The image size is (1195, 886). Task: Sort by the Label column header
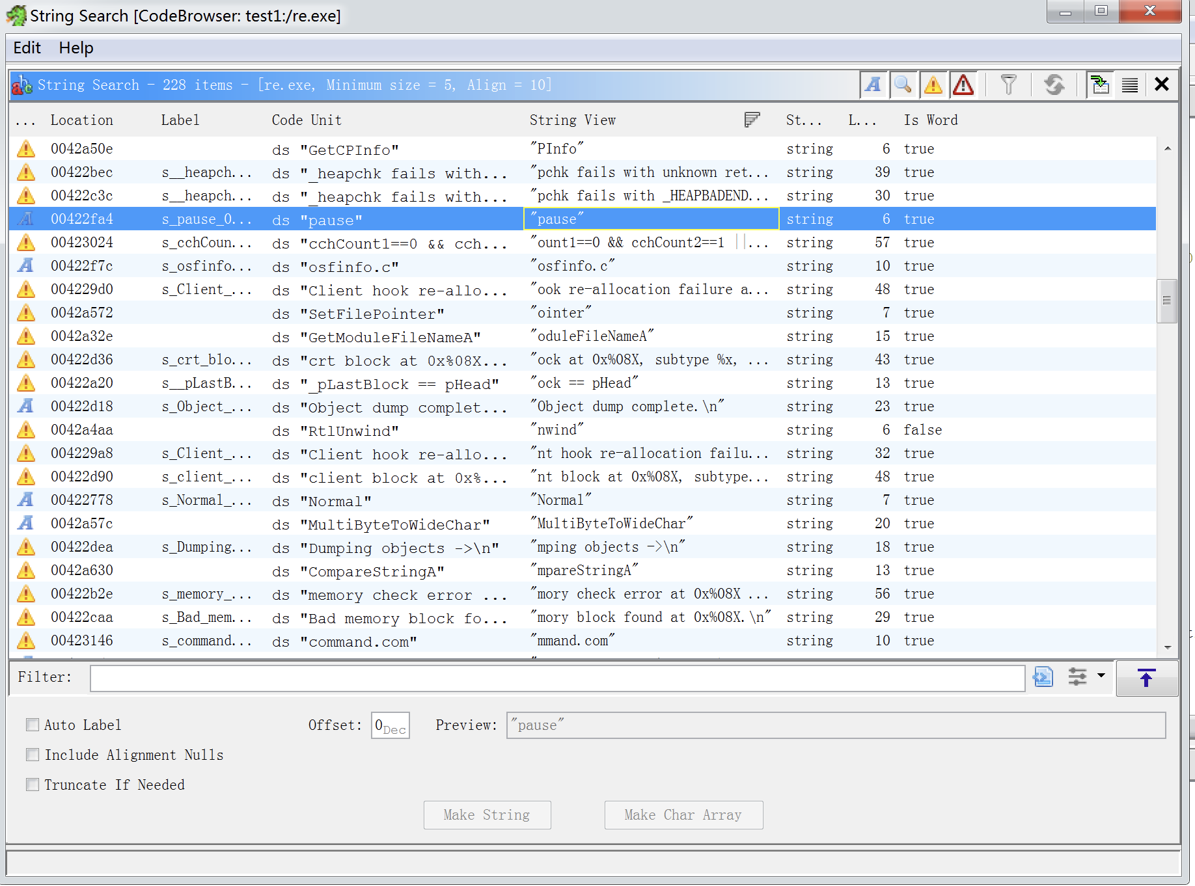pos(180,120)
